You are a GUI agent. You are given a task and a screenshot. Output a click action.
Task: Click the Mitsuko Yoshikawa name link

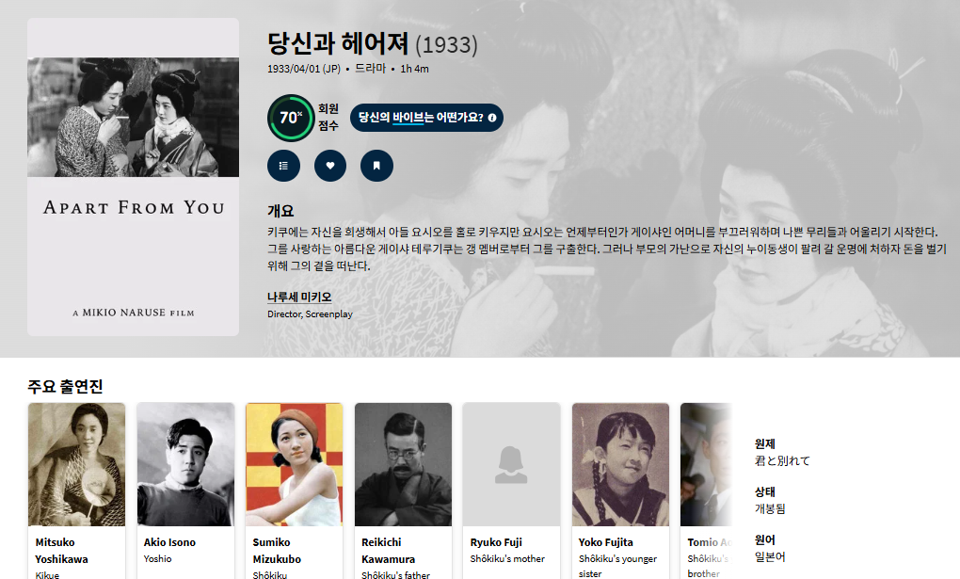(61, 551)
